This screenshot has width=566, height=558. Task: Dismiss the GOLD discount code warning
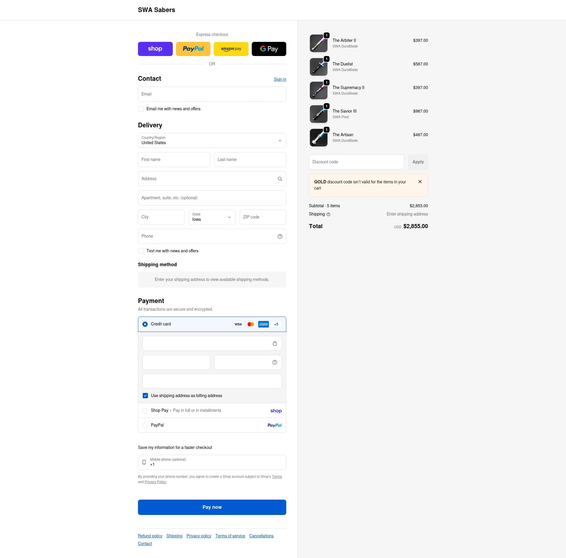click(420, 182)
